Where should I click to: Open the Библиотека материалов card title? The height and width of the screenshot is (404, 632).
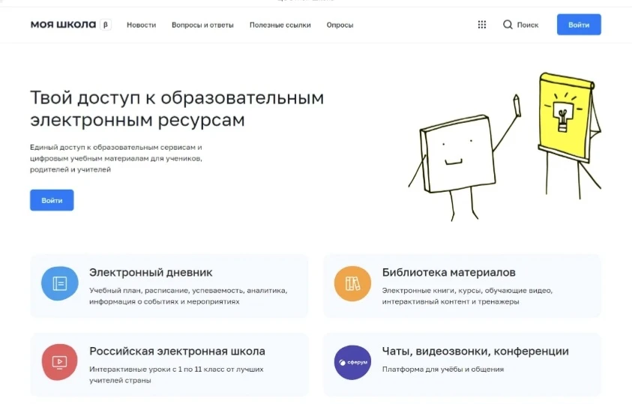448,272
